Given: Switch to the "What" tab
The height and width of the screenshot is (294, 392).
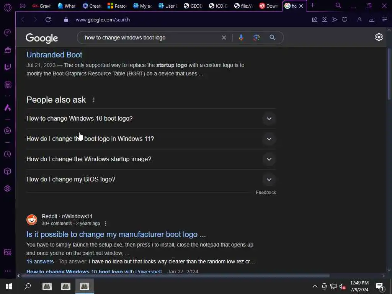Looking at the screenshot, I should coord(67,6).
